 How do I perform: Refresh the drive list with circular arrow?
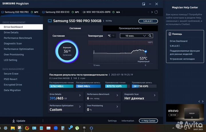click(156, 12)
